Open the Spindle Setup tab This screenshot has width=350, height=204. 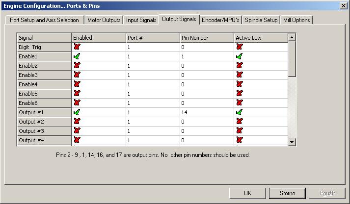pyautogui.click(x=261, y=20)
